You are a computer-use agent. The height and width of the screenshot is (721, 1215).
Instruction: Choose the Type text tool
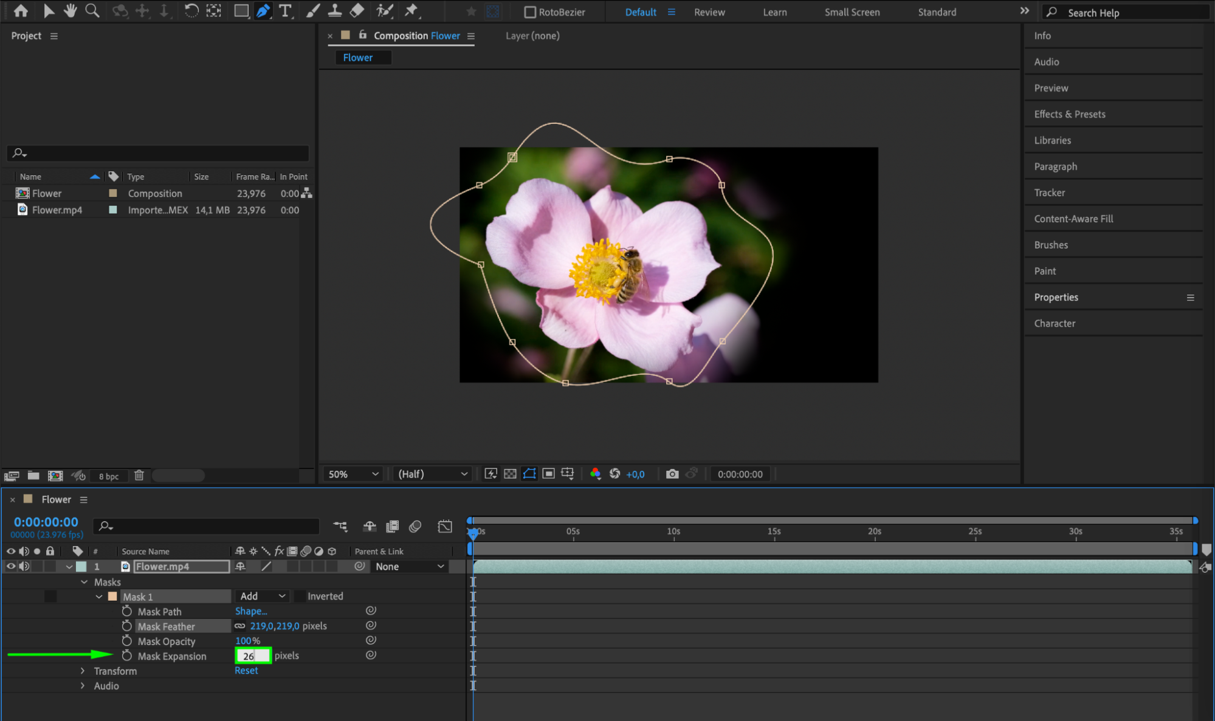tap(284, 10)
